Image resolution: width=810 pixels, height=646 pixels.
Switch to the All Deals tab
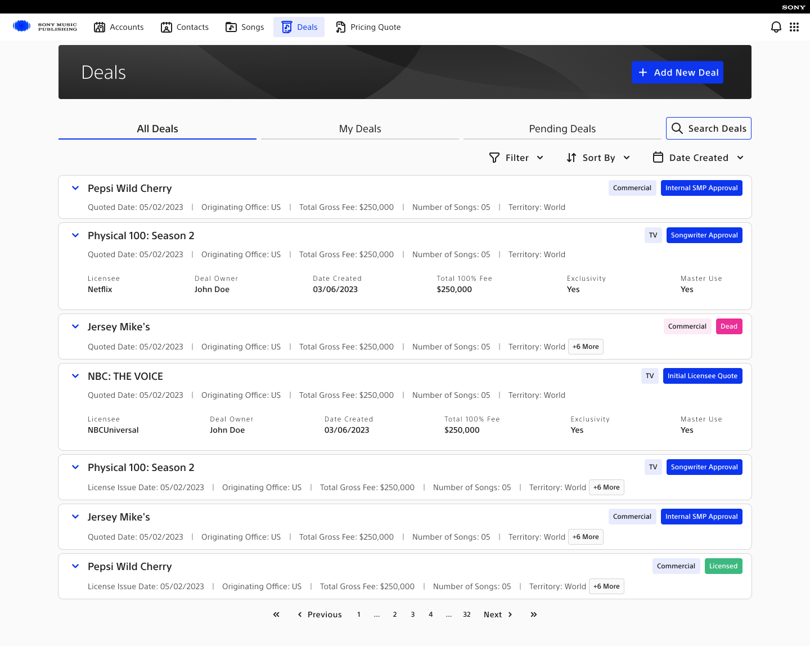coord(157,129)
